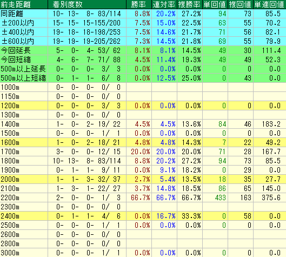Click the 1200m highlighted row
The width and height of the screenshot is (286, 257).
(x=143, y=106)
